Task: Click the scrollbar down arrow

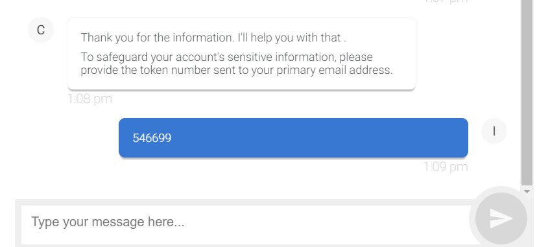Action: [527, 192]
